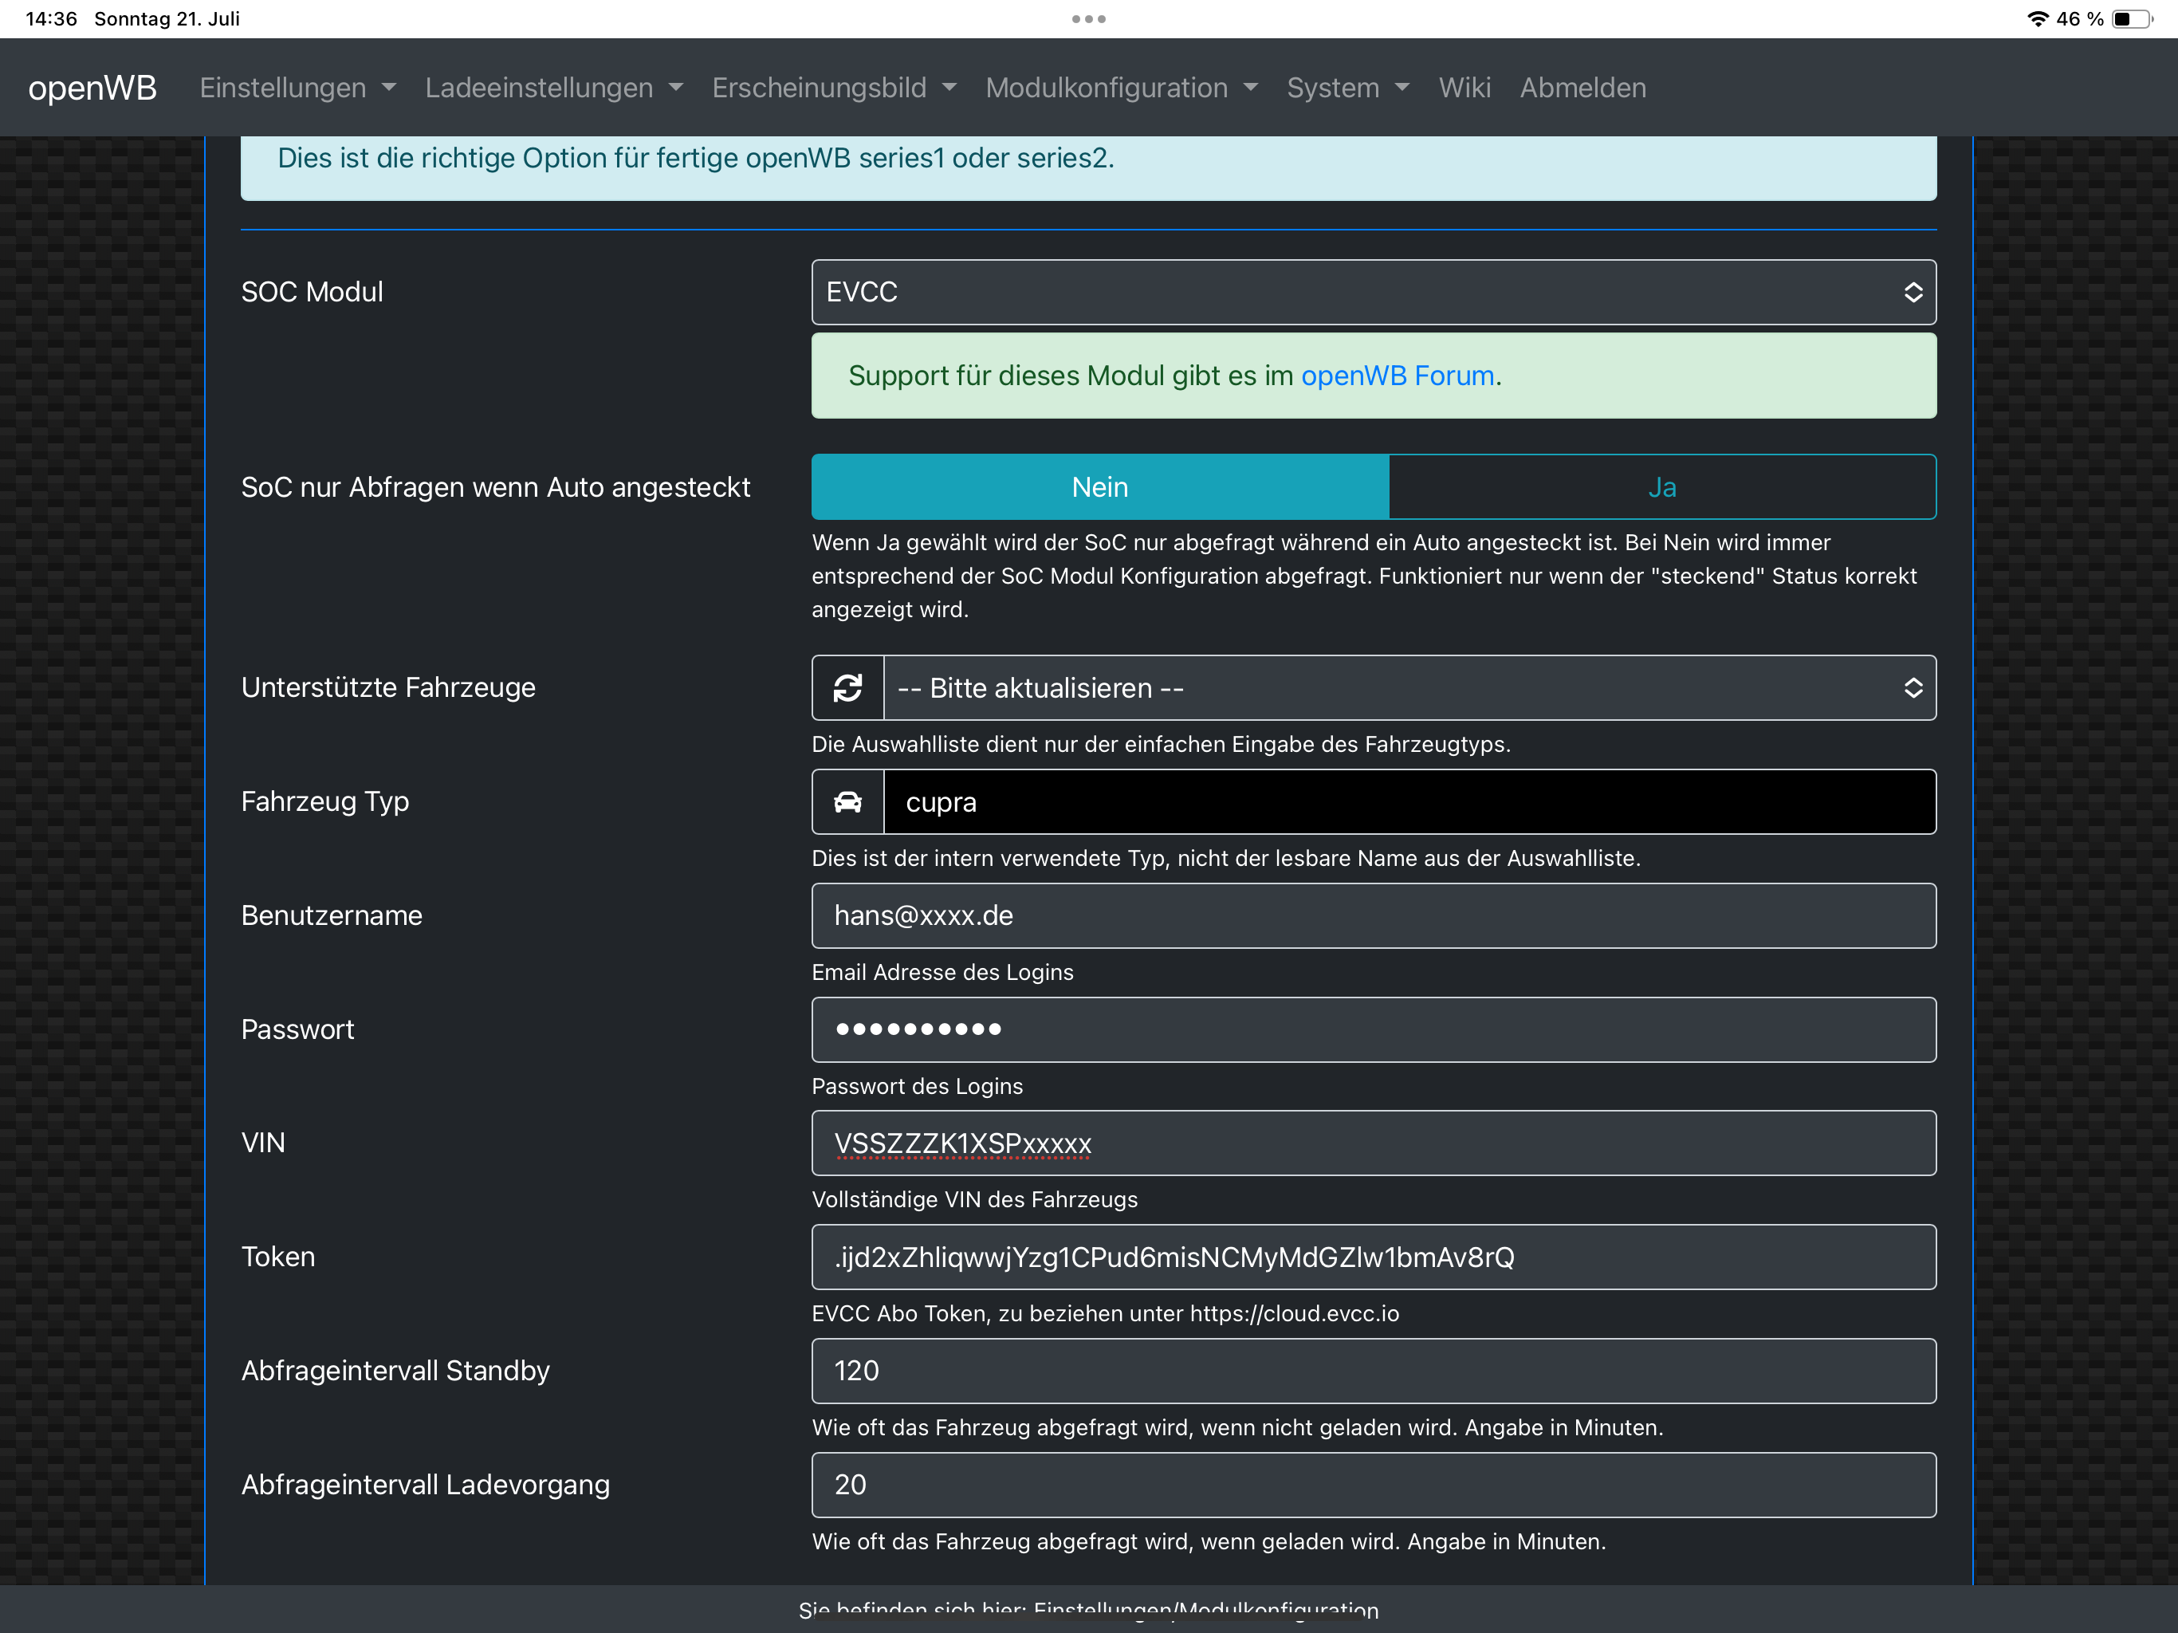Open the Erscheinungsbild menu
This screenshot has height=1633, width=2178.
(x=834, y=88)
